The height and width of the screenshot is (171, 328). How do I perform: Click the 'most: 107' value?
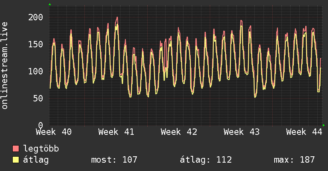114,160
